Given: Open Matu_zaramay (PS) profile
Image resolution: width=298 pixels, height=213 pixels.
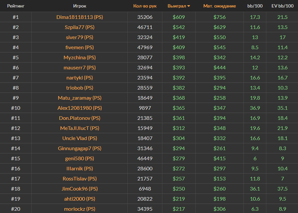Looking at the screenshot, I should tap(80, 98).
